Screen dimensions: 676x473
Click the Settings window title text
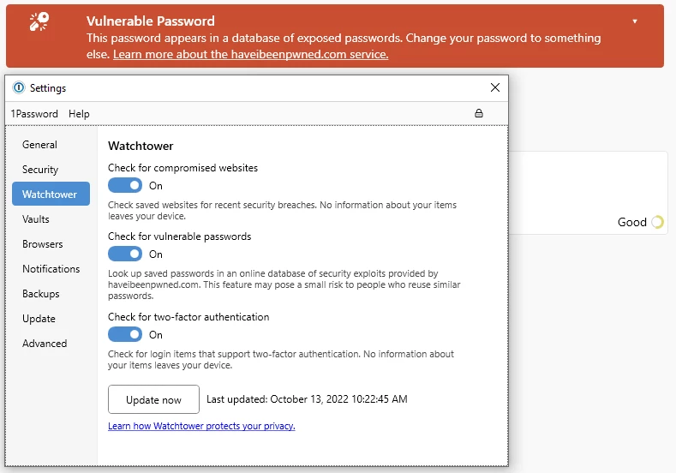click(48, 88)
